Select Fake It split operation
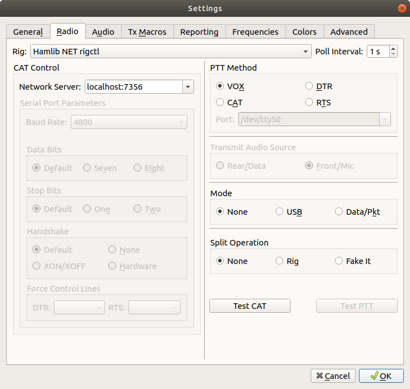This screenshot has height=389, width=410. [x=339, y=261]
